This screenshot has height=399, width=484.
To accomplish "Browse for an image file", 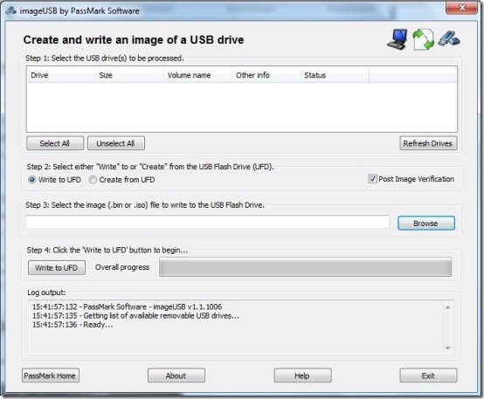I will 426,224.
